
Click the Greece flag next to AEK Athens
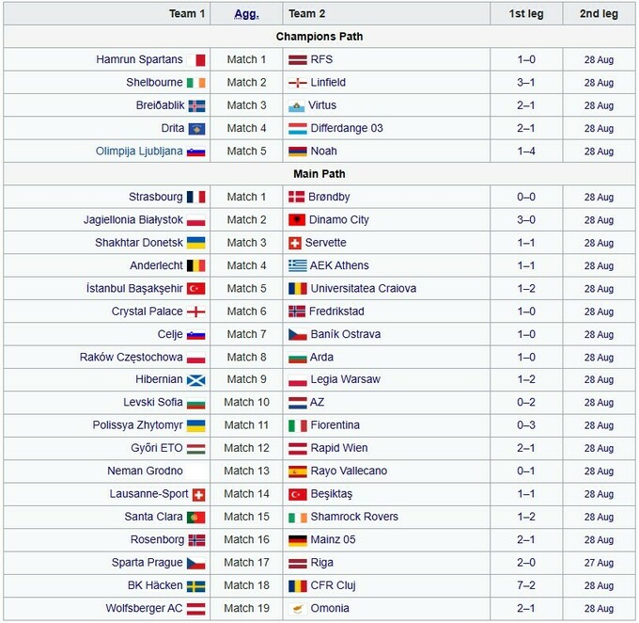(298, 265)
